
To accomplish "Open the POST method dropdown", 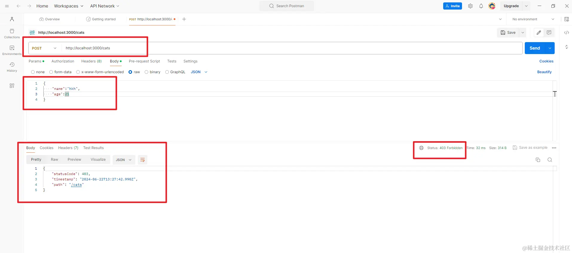I will tap(44, 48).
